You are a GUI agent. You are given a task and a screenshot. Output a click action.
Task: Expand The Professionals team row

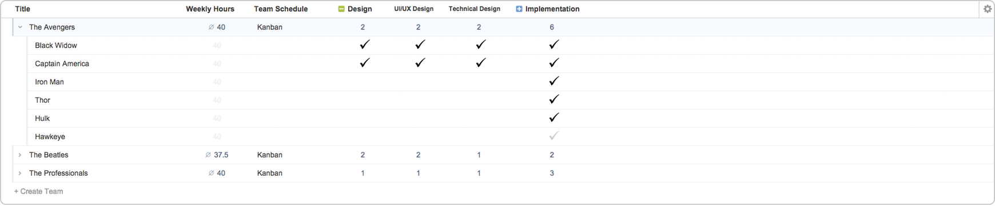pos(20,173)
